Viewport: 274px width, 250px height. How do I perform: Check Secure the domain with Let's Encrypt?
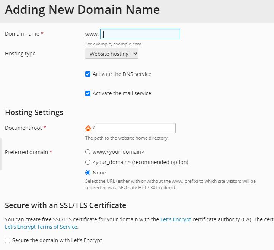point(7,240)
